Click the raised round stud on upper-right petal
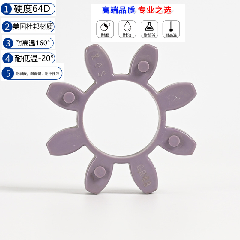The width and height of the screenshot is (240, 240). coord(144,67)
